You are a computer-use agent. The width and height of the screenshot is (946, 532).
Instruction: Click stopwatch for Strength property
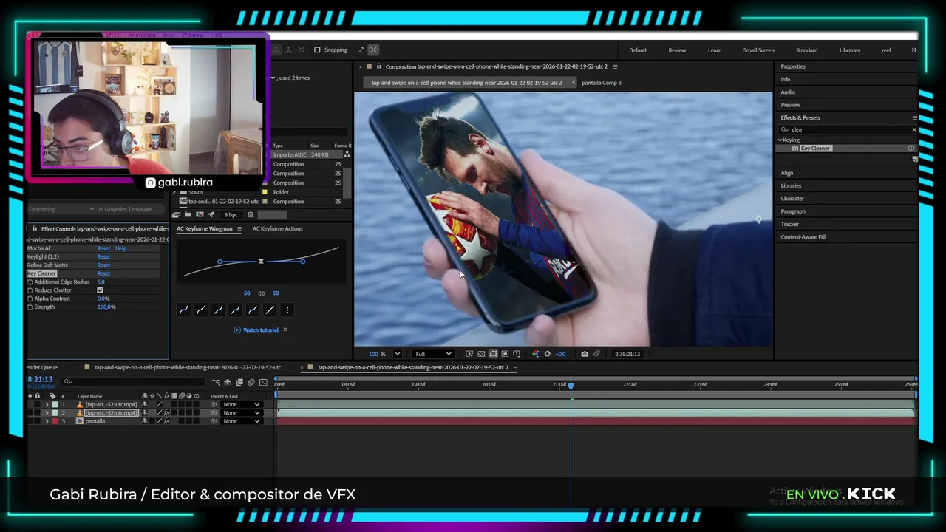(x=30, y=307)
